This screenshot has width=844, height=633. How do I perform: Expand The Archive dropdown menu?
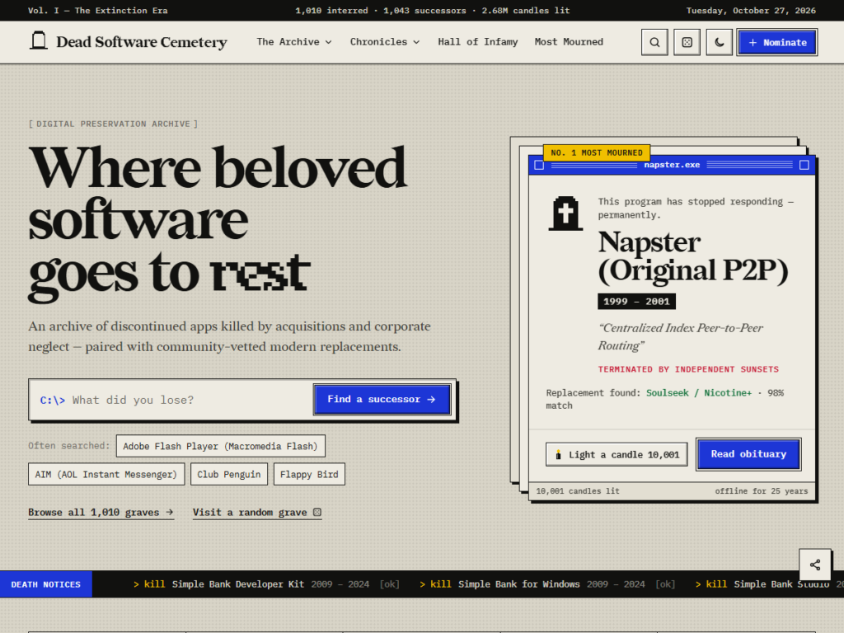pos(294,42)
